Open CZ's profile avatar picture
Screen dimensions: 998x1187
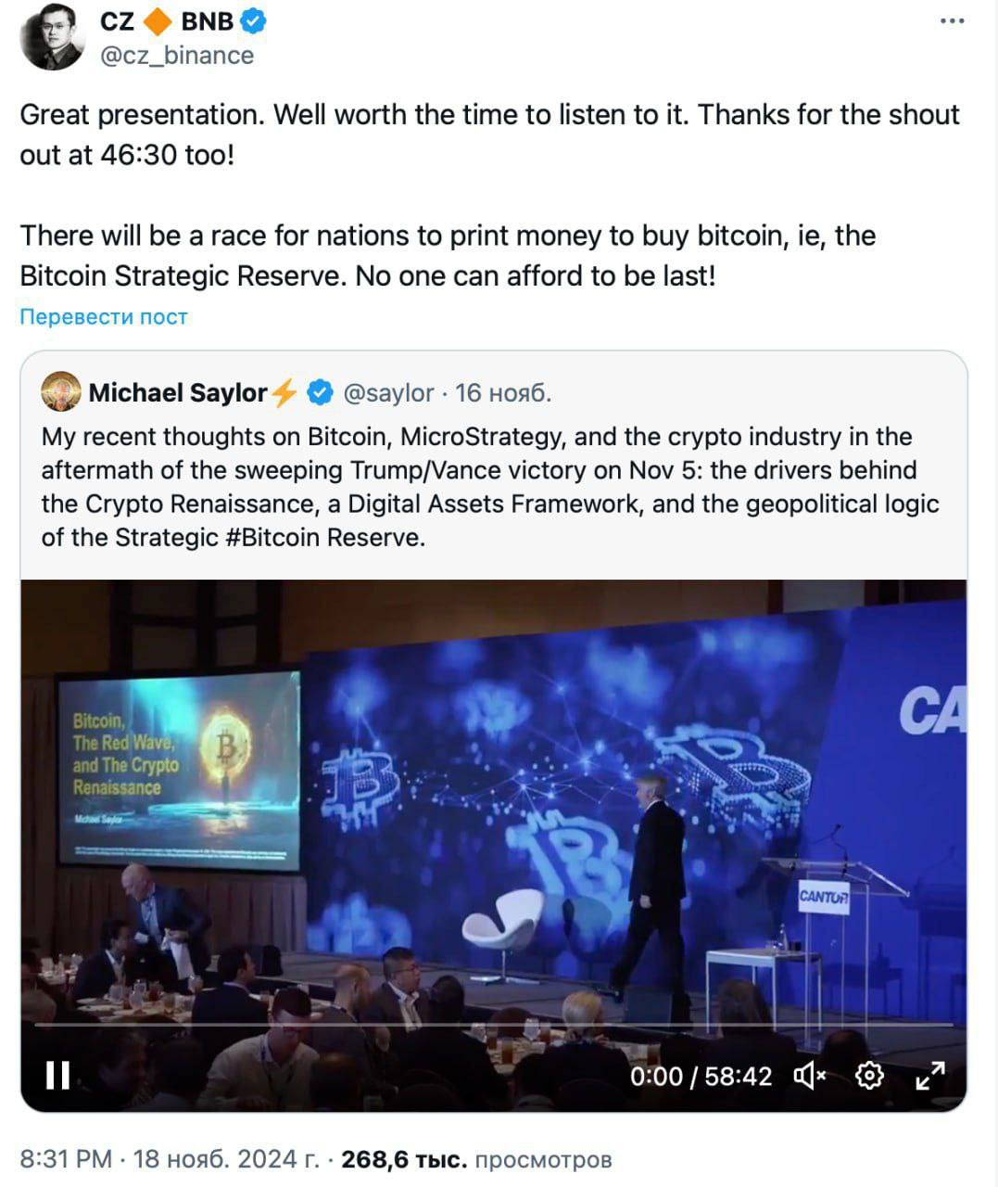point(52,39)
